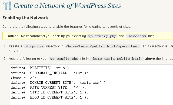This screenshot has width=173, height=105.
Task: Click the define 'PATH_CURRENT_SITE' line
Action: [48, 87]
